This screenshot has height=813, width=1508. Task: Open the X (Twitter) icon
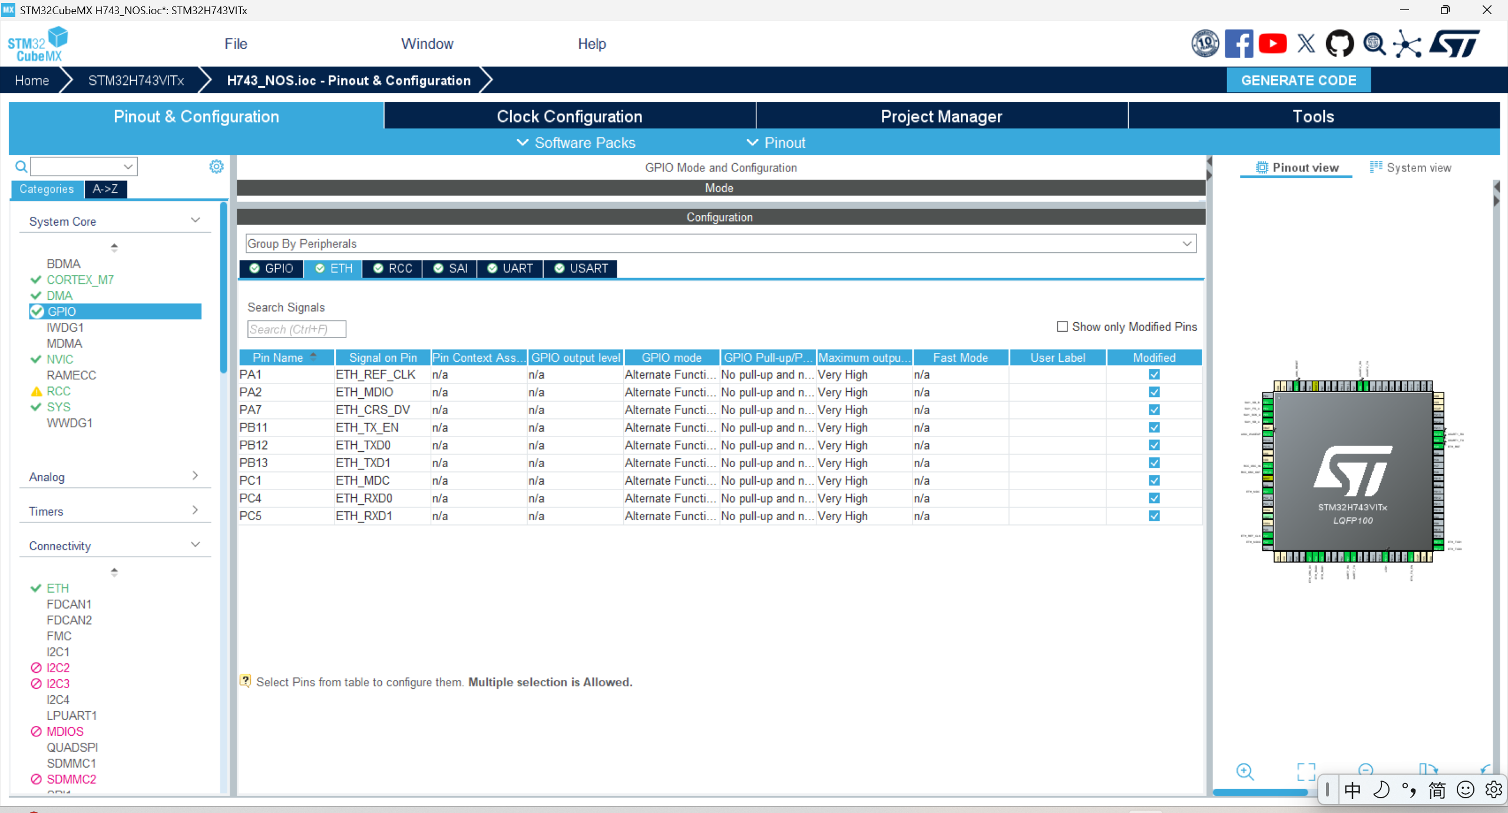(x=1306, y=44)
